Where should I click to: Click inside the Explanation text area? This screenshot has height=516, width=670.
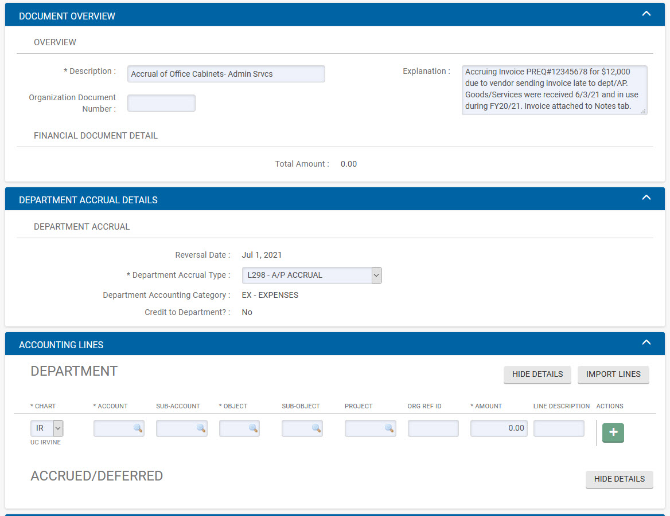pos(554,89)
